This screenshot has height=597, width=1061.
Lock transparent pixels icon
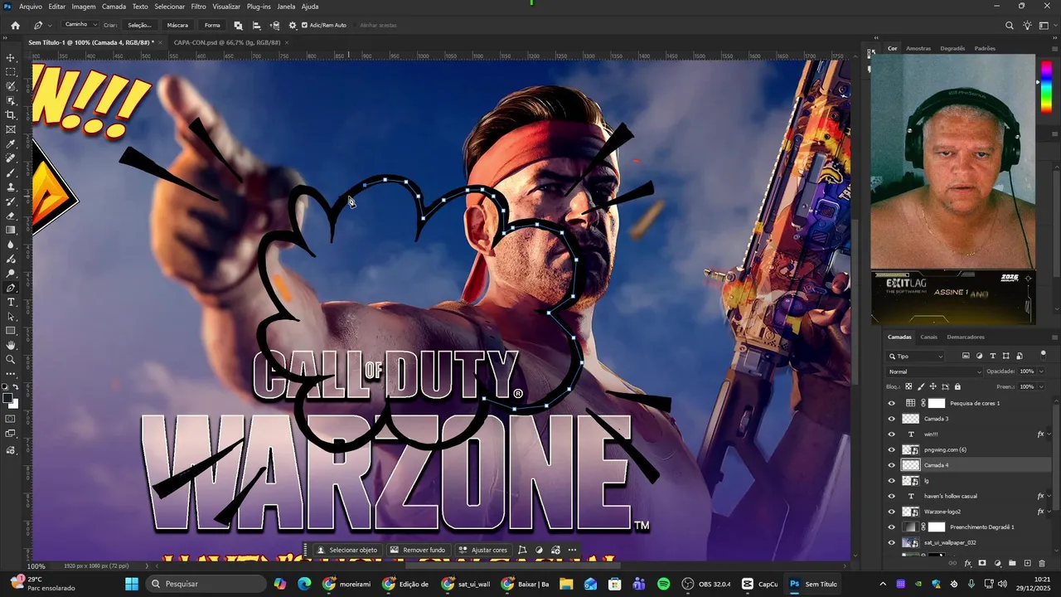(x=908, y=386)
